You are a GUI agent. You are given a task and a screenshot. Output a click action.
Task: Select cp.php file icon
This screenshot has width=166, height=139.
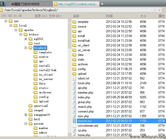tap(74, 130)
